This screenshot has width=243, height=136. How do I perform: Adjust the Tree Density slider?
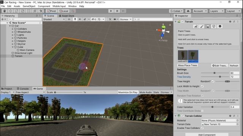215,77
